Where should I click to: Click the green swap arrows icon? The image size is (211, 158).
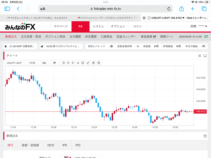206,36
